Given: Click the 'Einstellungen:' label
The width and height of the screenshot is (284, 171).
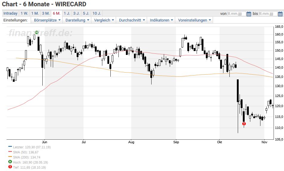Looking at the screenshot, I should 16,20.
